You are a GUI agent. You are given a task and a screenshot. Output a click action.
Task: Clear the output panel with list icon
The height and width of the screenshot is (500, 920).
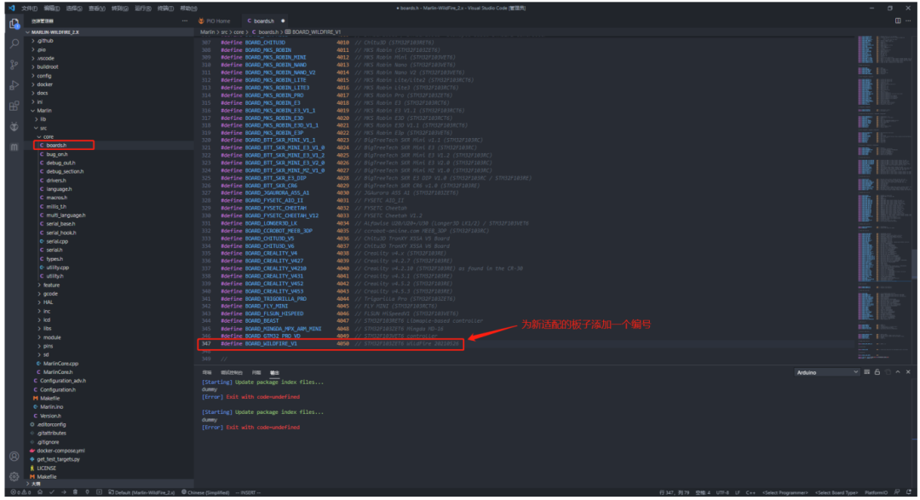866,372
